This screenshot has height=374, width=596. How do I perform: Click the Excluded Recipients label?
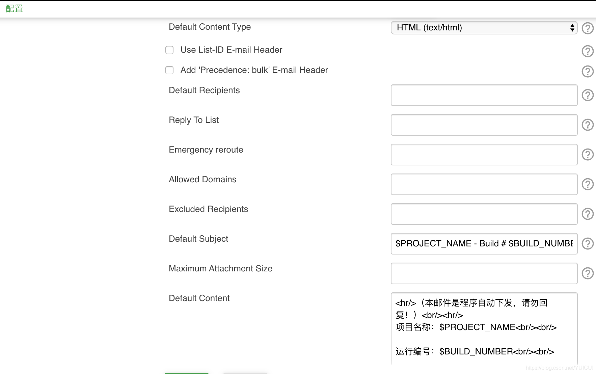tap(208, 209)
